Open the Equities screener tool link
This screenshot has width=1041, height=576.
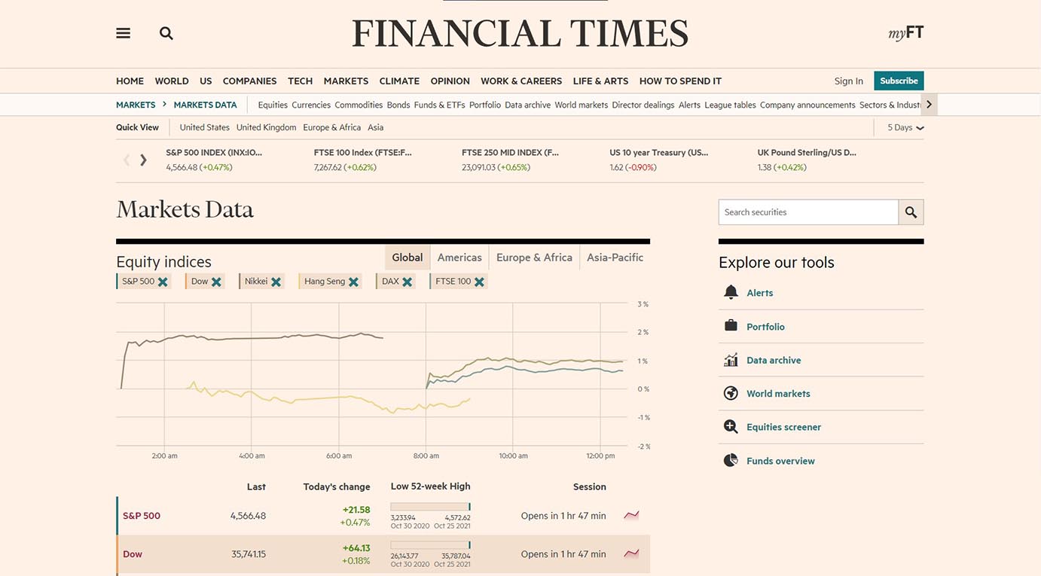783,427
